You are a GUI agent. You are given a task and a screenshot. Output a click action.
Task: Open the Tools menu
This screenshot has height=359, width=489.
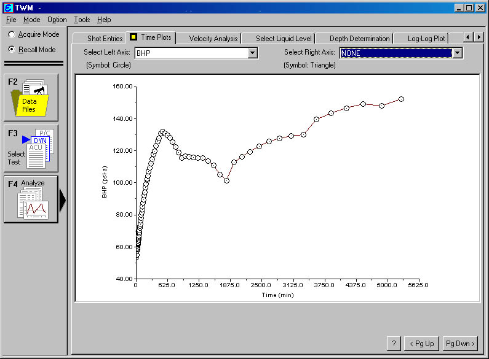81,20
